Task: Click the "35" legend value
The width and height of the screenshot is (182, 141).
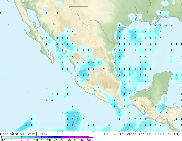Action: point(69,140)
